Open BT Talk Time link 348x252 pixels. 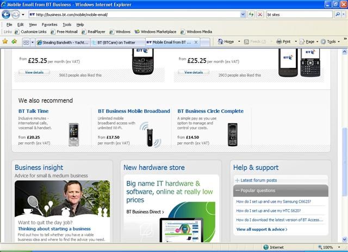pyautogui.click(x=33, y=111)
